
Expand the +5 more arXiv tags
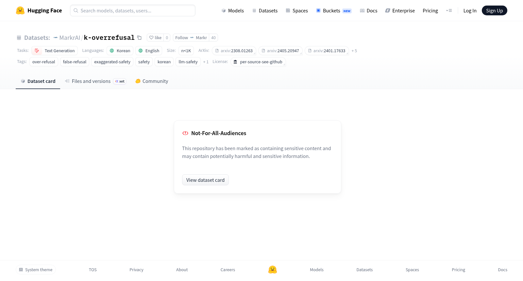click(x=354, y=51)
